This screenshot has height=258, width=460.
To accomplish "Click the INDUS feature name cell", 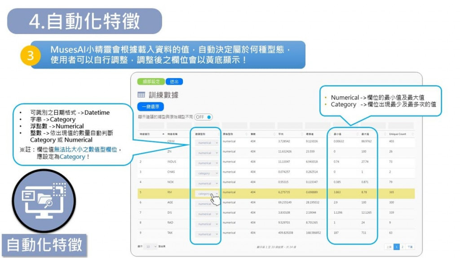I will [172, 161].
